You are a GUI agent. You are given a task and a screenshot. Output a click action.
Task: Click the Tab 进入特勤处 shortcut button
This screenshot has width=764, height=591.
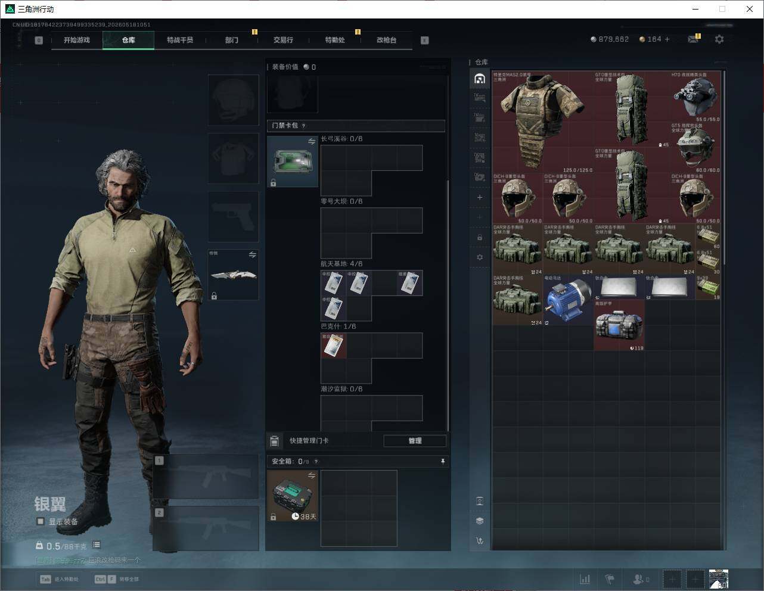[60, 579]
